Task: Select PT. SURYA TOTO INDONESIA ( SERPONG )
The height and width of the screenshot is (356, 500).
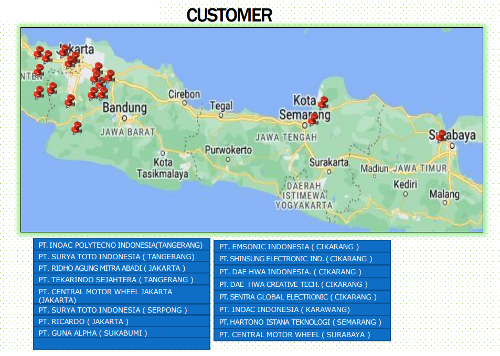Action: [122, 310]
